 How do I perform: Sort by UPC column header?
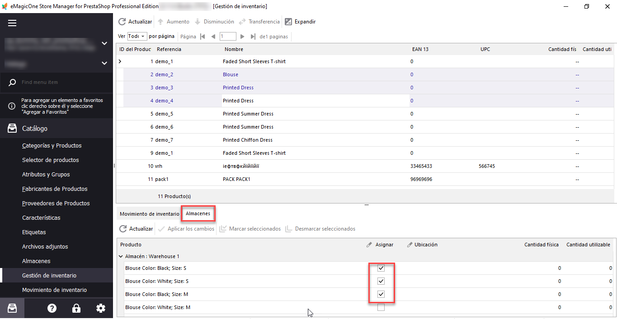click(x=485, y=49)
